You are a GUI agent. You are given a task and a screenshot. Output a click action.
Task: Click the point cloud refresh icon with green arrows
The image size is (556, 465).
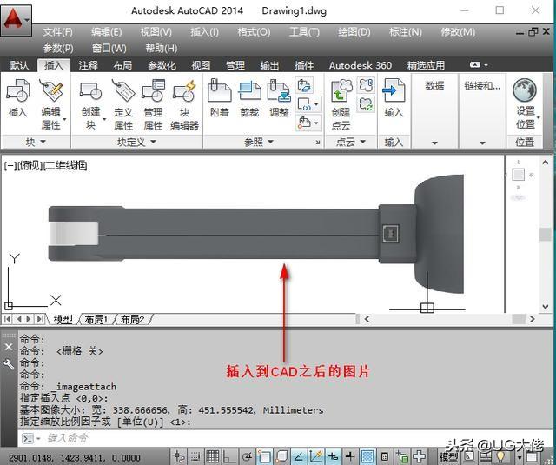click(366, 104)
